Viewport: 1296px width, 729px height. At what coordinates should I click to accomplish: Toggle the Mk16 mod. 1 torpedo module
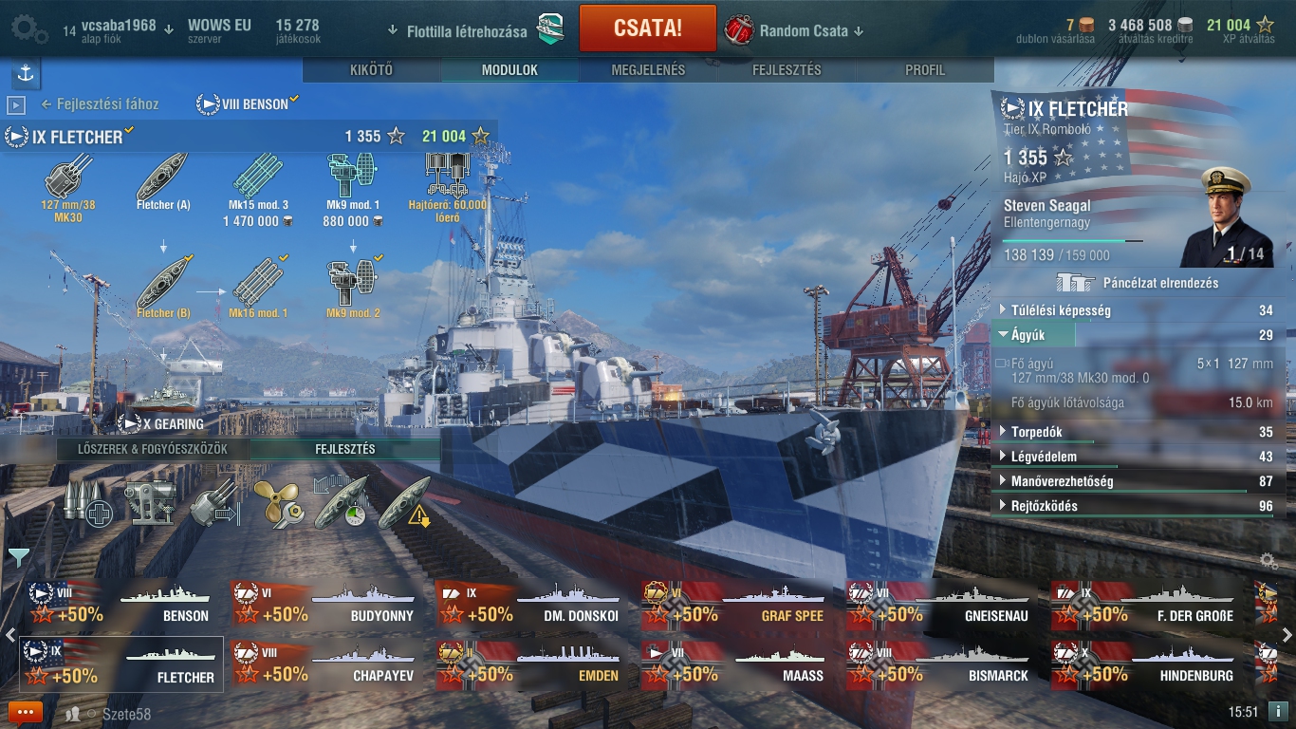[x=258, y=281]
